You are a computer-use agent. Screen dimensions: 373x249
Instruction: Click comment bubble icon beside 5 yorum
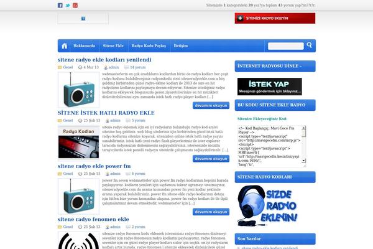128,121
